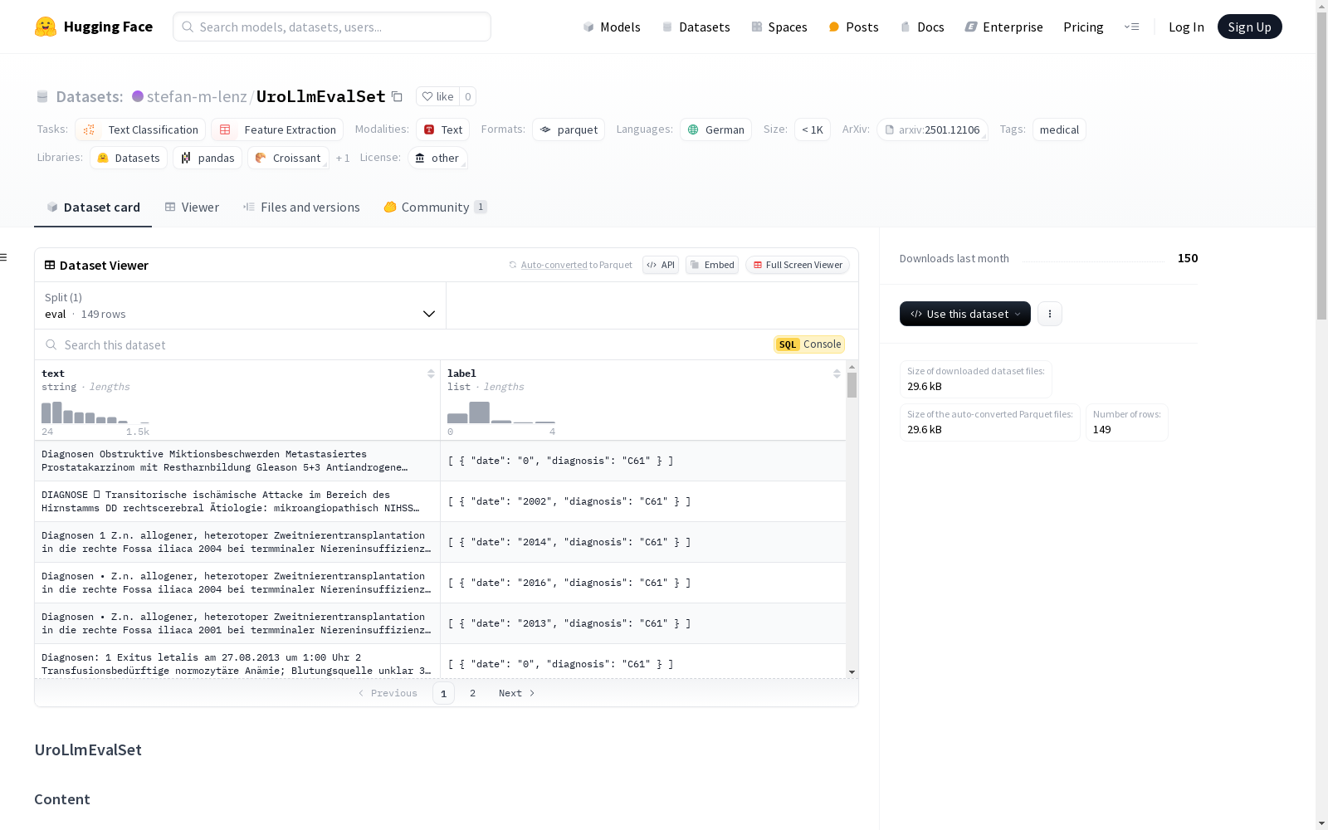Select page 1 in pagination
The image size is (1328, 830).
443,693
